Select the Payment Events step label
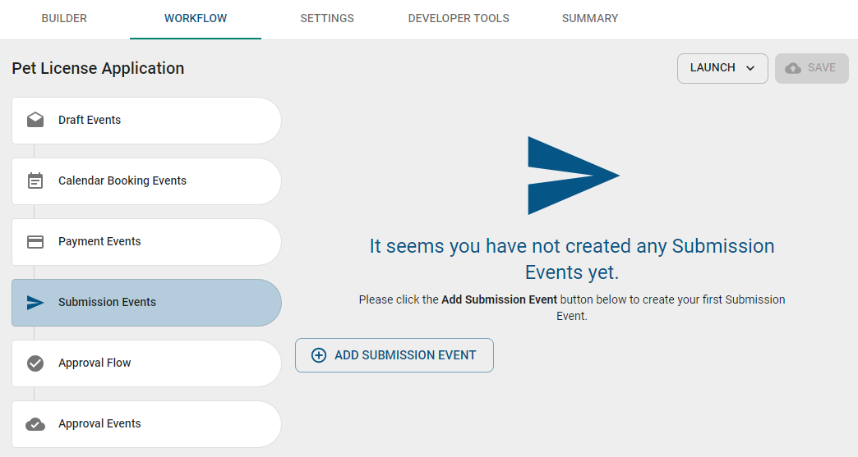Viewport: 858px width, 457px height. (99, 241)
